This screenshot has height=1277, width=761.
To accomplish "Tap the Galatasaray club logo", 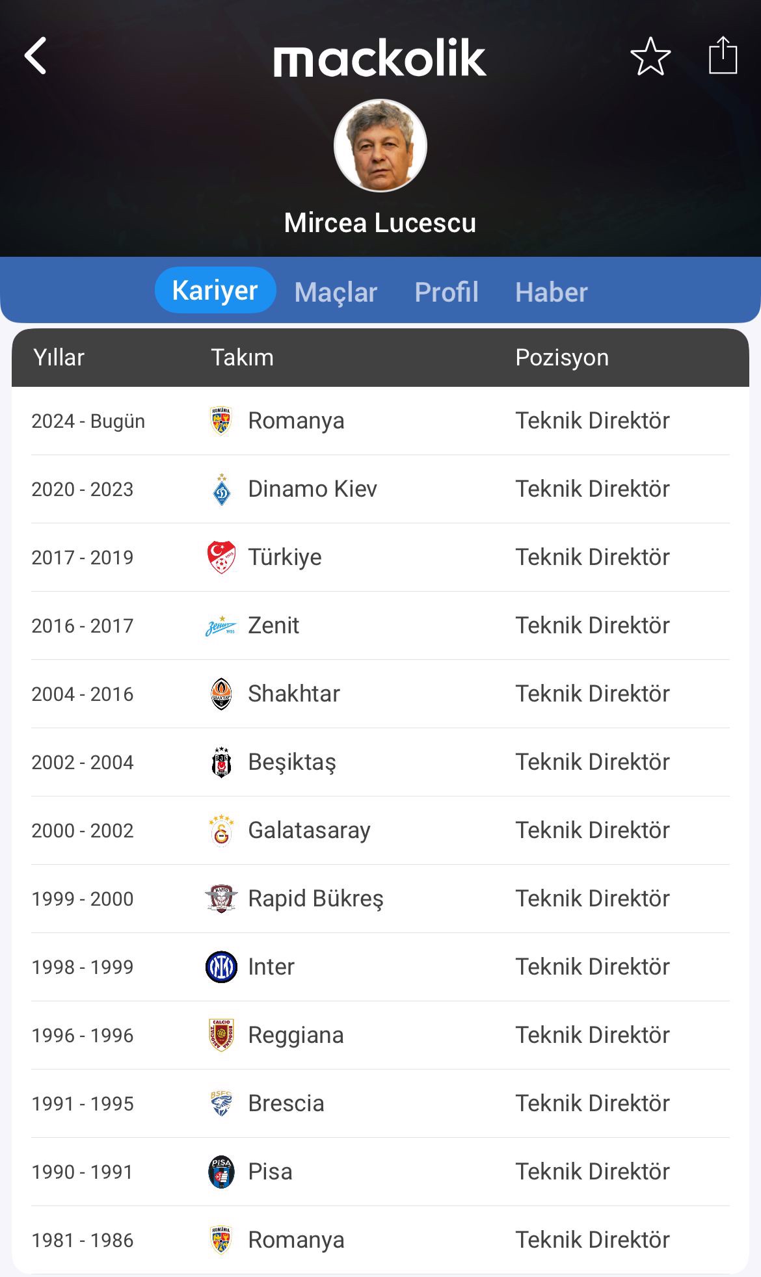I will [222, 831].
